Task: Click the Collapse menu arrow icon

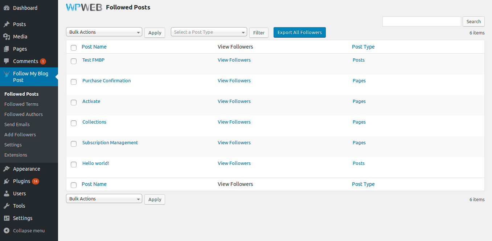Action: pos(7,230)
